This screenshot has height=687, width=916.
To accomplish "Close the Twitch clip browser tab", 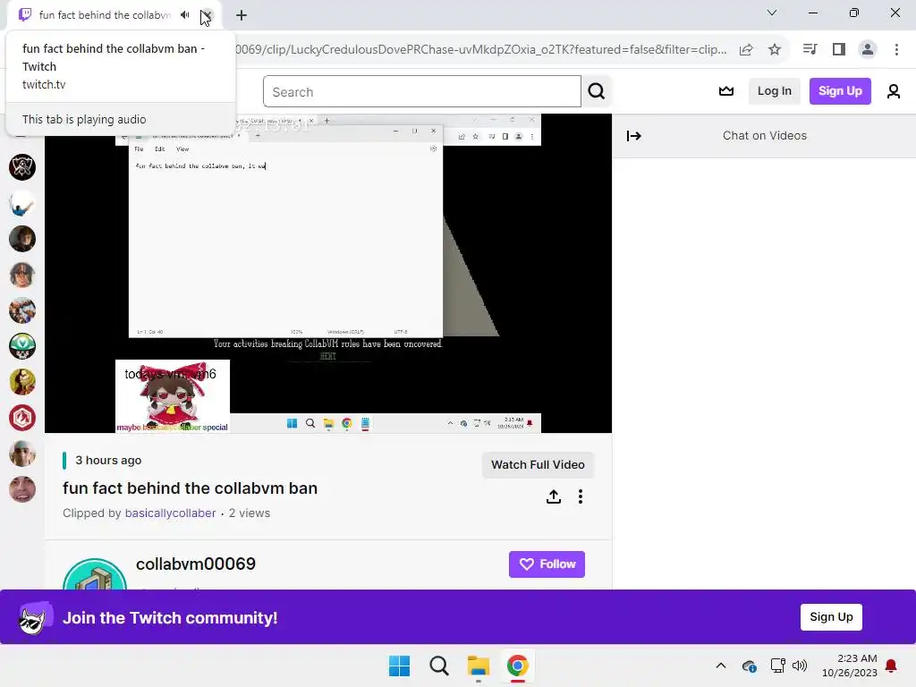I will tap(208, 15).
